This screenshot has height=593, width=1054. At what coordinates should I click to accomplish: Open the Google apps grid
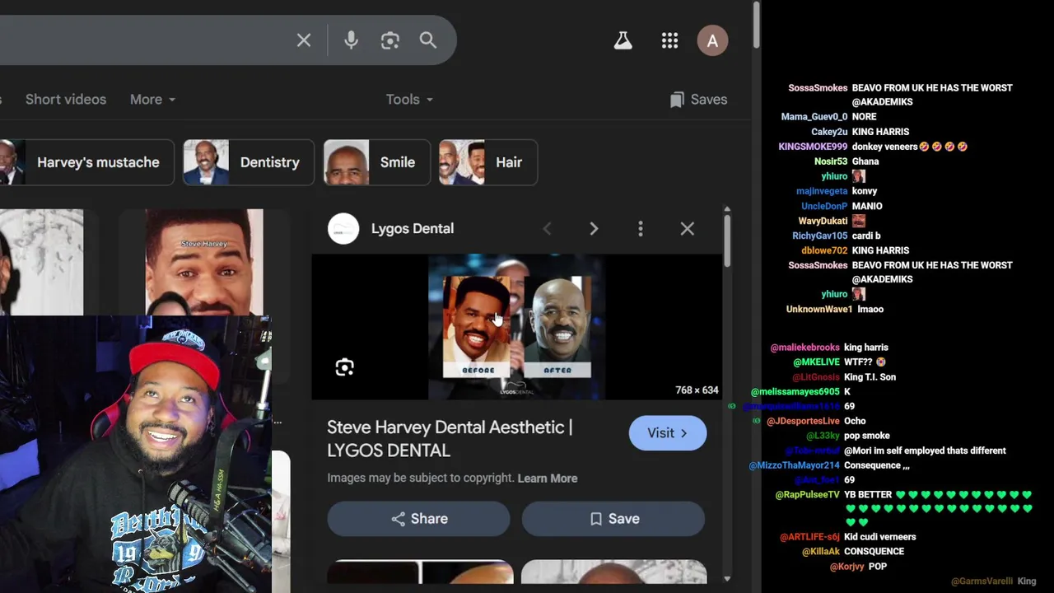click(x=669, y=40)
